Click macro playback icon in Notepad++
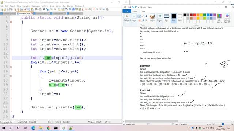 click(101, 9)
